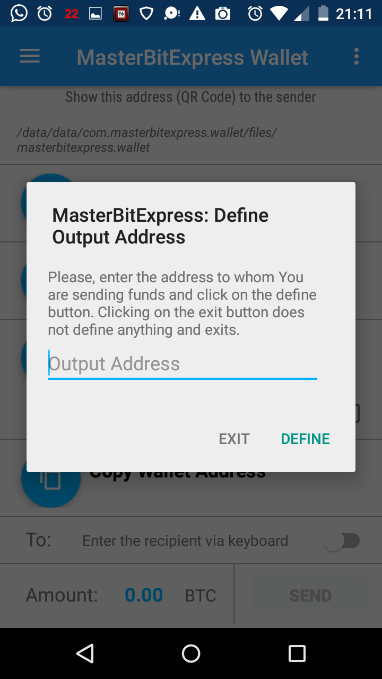
Task: Tap the Android home circle button
Action: tap(191, 654)
